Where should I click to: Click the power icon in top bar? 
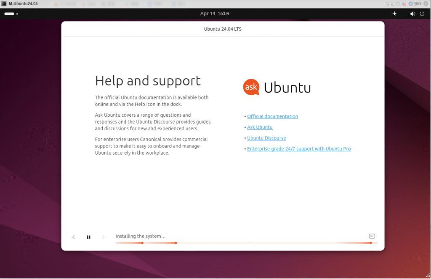tap(422, 13)
